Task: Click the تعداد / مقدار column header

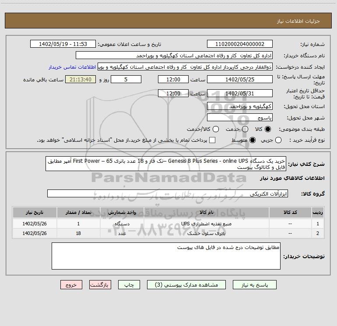Action: (x=78, y=213)
